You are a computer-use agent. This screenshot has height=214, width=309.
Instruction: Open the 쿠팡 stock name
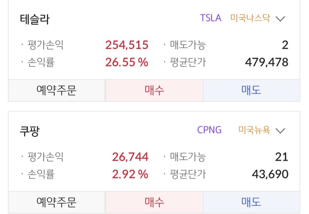pyautogui.click(x=30, y=131)
